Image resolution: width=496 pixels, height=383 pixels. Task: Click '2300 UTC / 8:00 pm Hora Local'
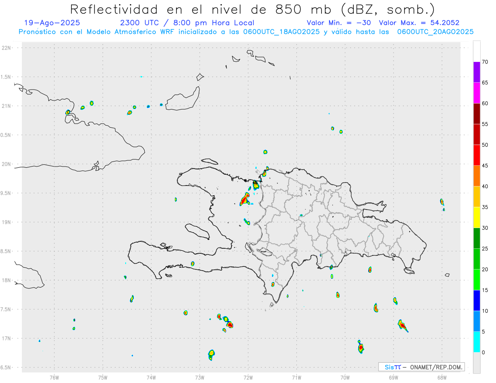[x=187, y=23]
